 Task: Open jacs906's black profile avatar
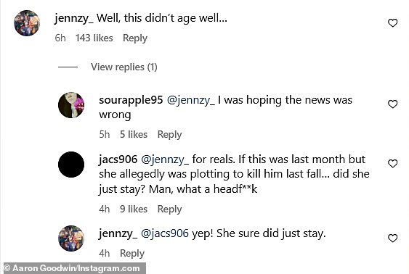(71, 165)
